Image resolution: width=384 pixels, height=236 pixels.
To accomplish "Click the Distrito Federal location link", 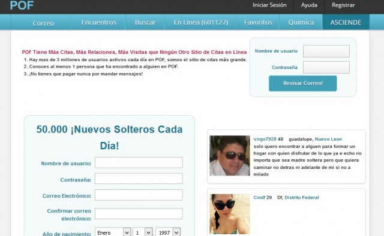I will pos(302,197).
